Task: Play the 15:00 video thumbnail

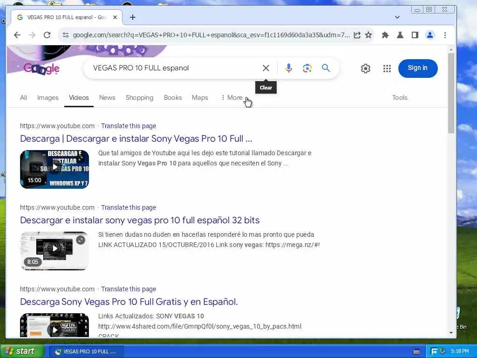Action: pyautogui.click(x=55, y=169)
